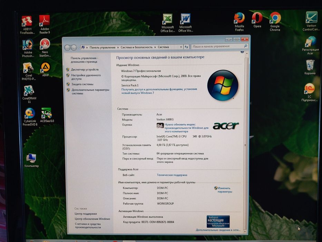322x242 pixels.
Task: Launch Microsoft Office Excel shortcut
Action: (x=168, y=23)
